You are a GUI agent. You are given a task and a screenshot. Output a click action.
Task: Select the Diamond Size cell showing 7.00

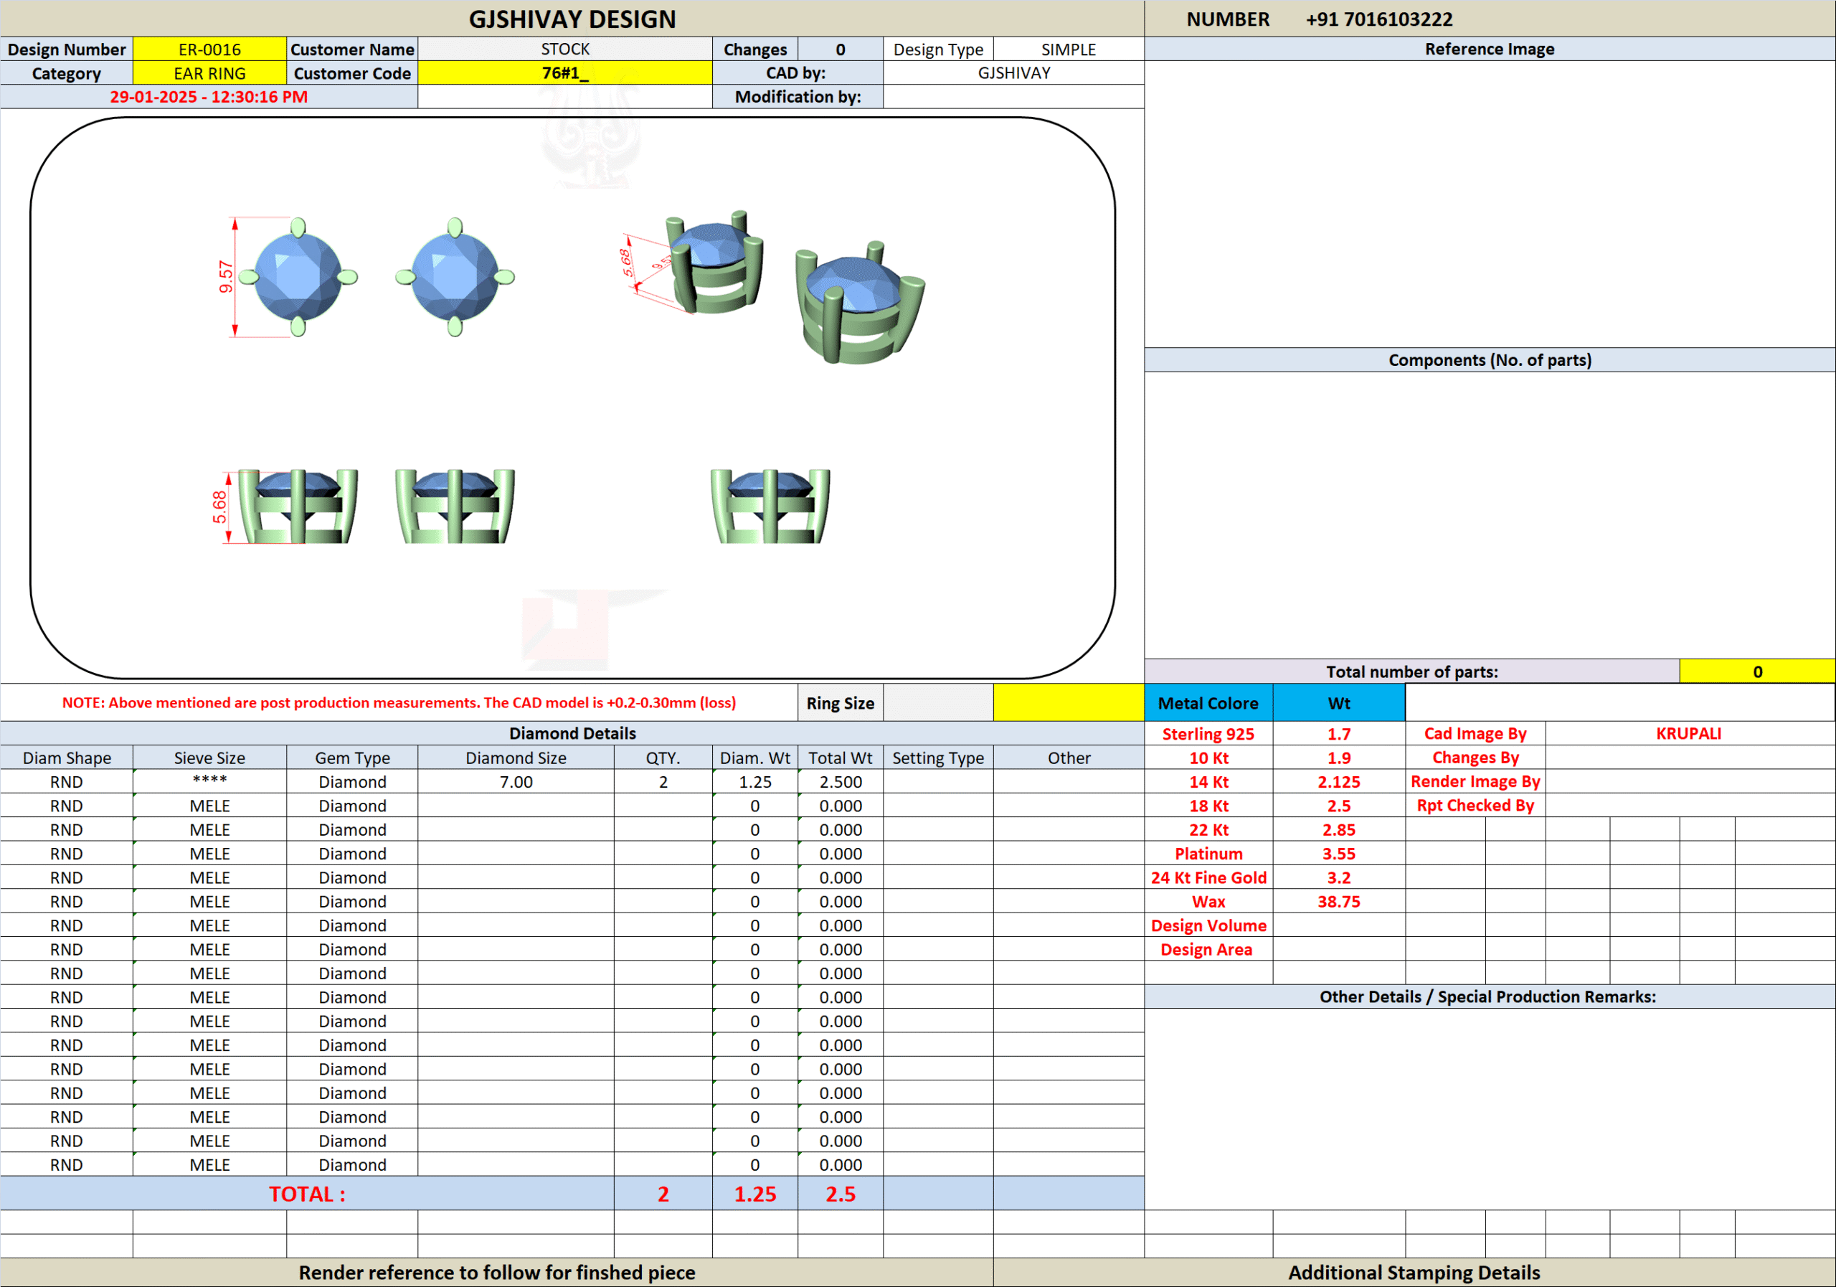pyautogui.click(x=516, y=781)
